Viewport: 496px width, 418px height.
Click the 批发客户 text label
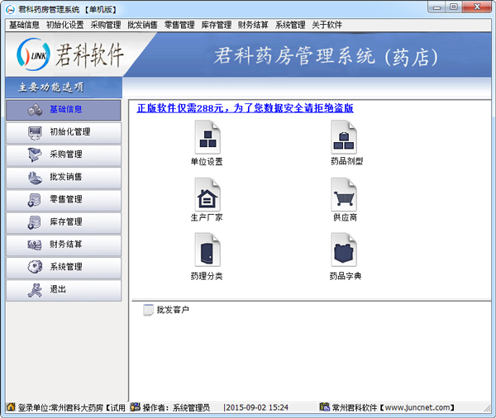[173, 310]
